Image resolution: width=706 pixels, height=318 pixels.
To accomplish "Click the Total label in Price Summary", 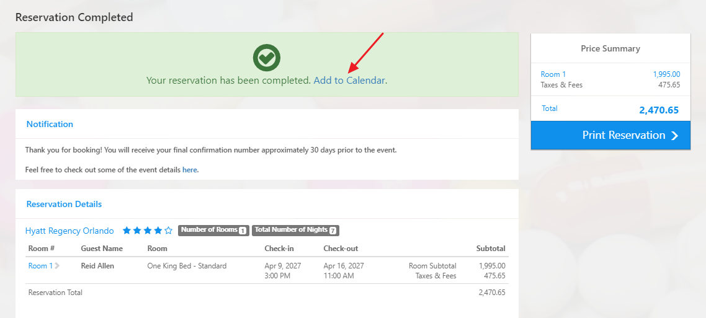I will [549, 108].
